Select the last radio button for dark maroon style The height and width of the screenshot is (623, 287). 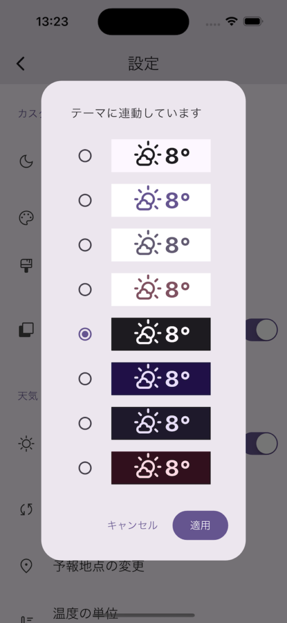coord(85,468)
